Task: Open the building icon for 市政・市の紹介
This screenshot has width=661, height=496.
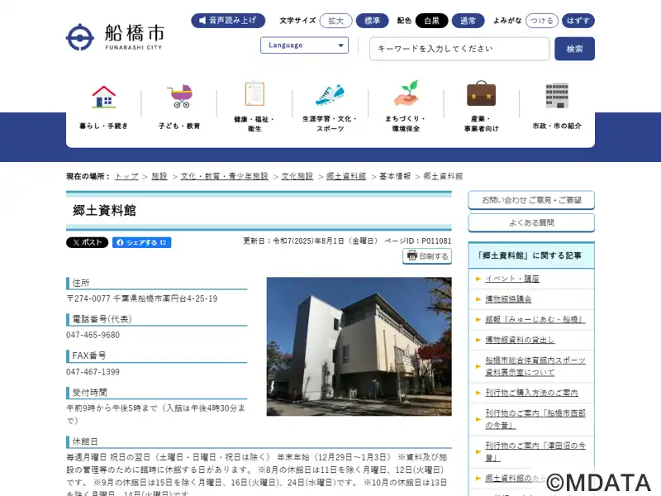Action: click(557, 96)
